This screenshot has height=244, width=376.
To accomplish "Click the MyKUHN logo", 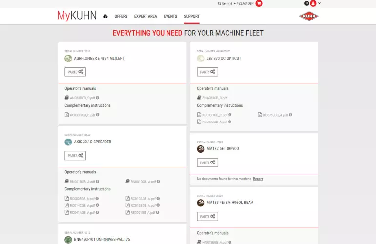I will click(77, 16).
